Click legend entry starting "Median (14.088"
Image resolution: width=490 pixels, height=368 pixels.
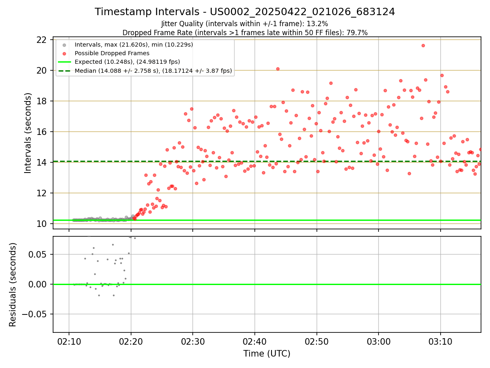[x=153, y=71]
